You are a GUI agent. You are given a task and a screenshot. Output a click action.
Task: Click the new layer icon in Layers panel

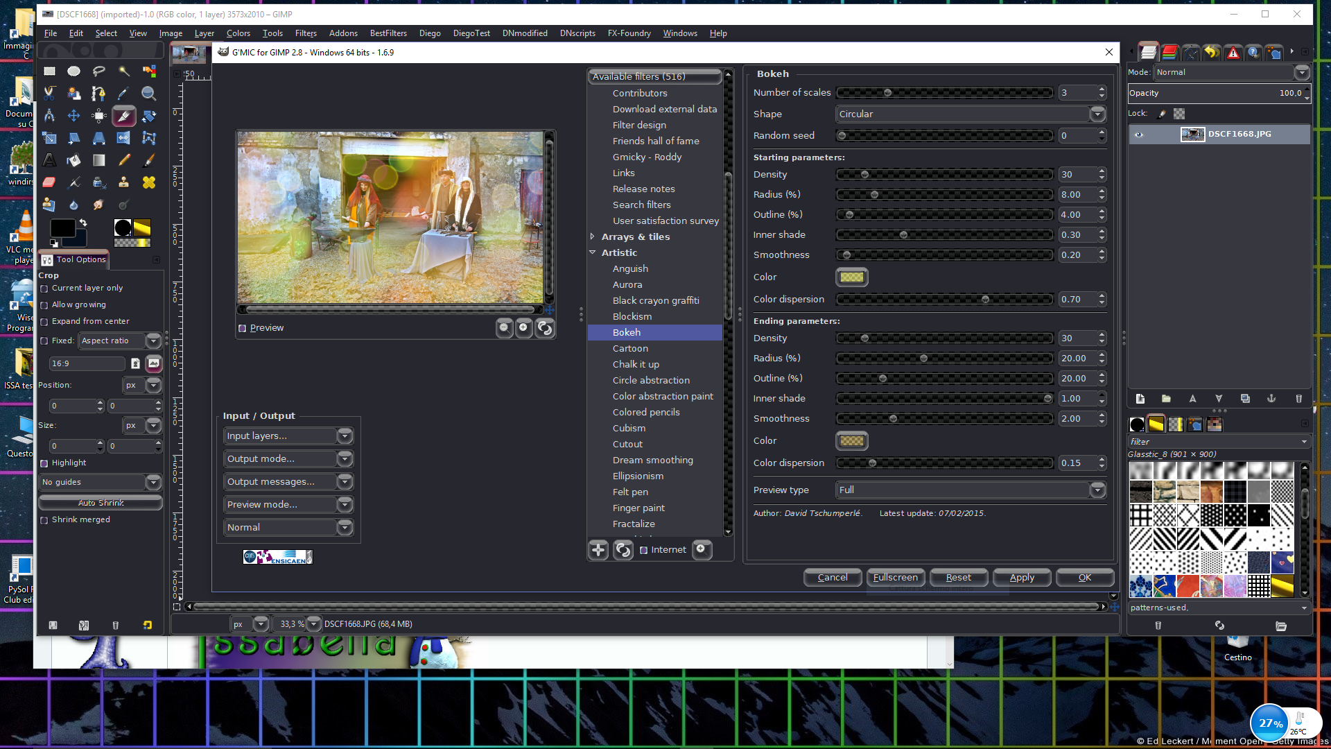[x=1140, y=398]
